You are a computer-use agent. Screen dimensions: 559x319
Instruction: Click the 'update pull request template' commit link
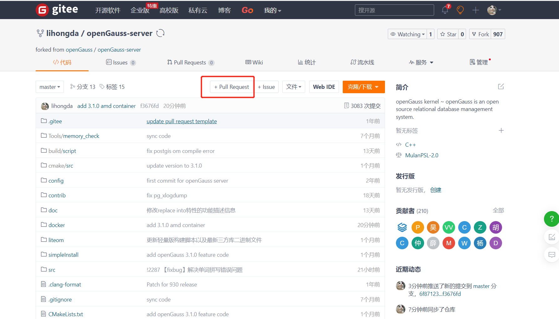[182, 121]
